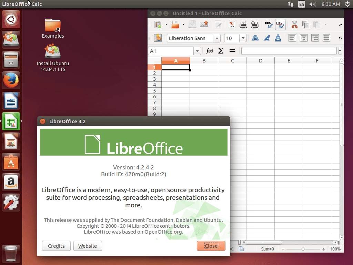
Task: Click the Sum sigma icon
Action: click(221, 51)
